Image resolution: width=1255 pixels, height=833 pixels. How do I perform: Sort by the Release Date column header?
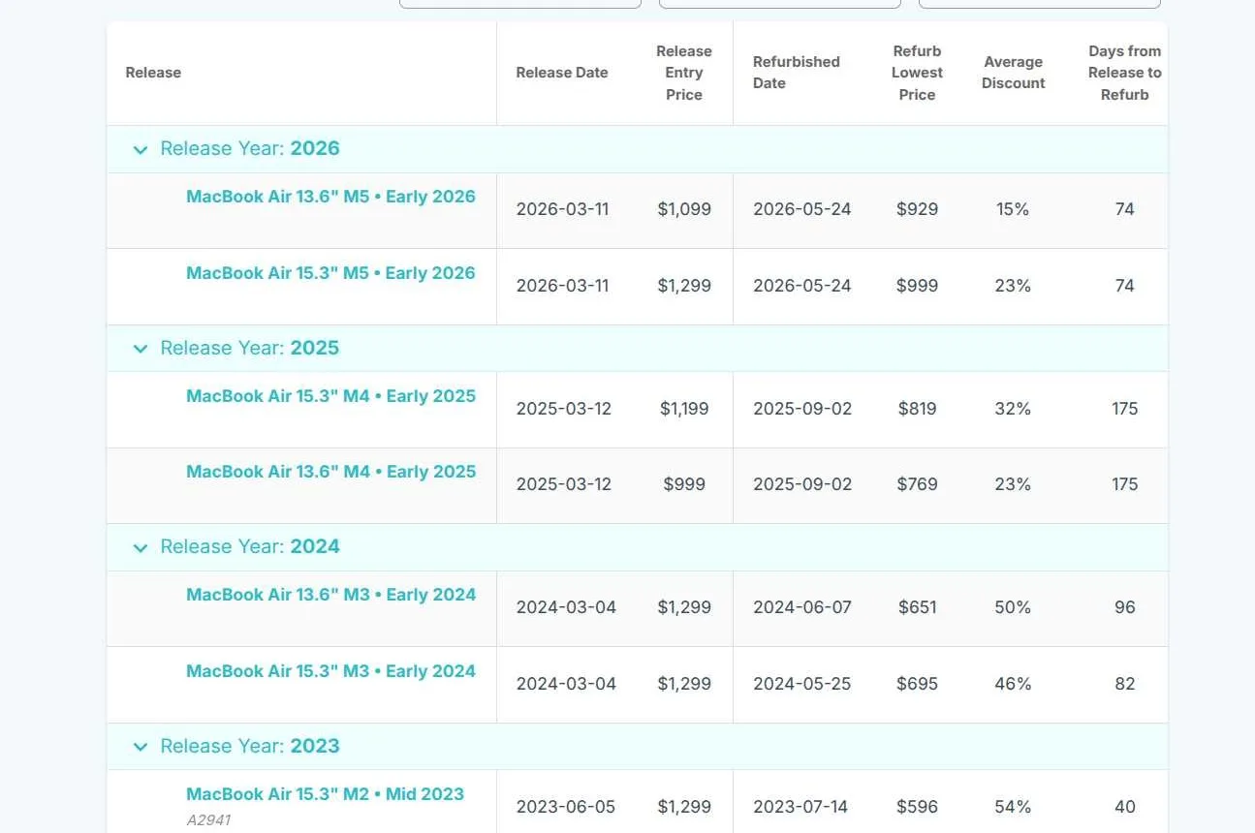click(x=562, y=73)
